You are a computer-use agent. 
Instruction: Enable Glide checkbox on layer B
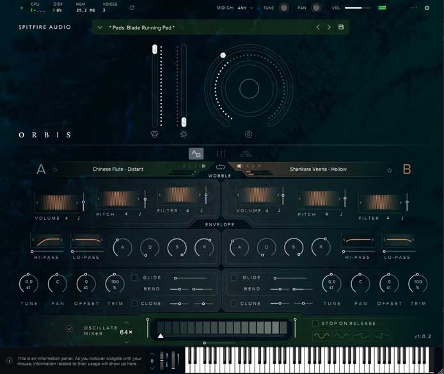tap(234, 277)
